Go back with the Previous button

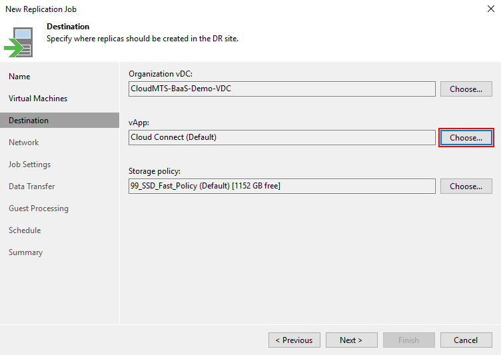click(x=294, y=340)
